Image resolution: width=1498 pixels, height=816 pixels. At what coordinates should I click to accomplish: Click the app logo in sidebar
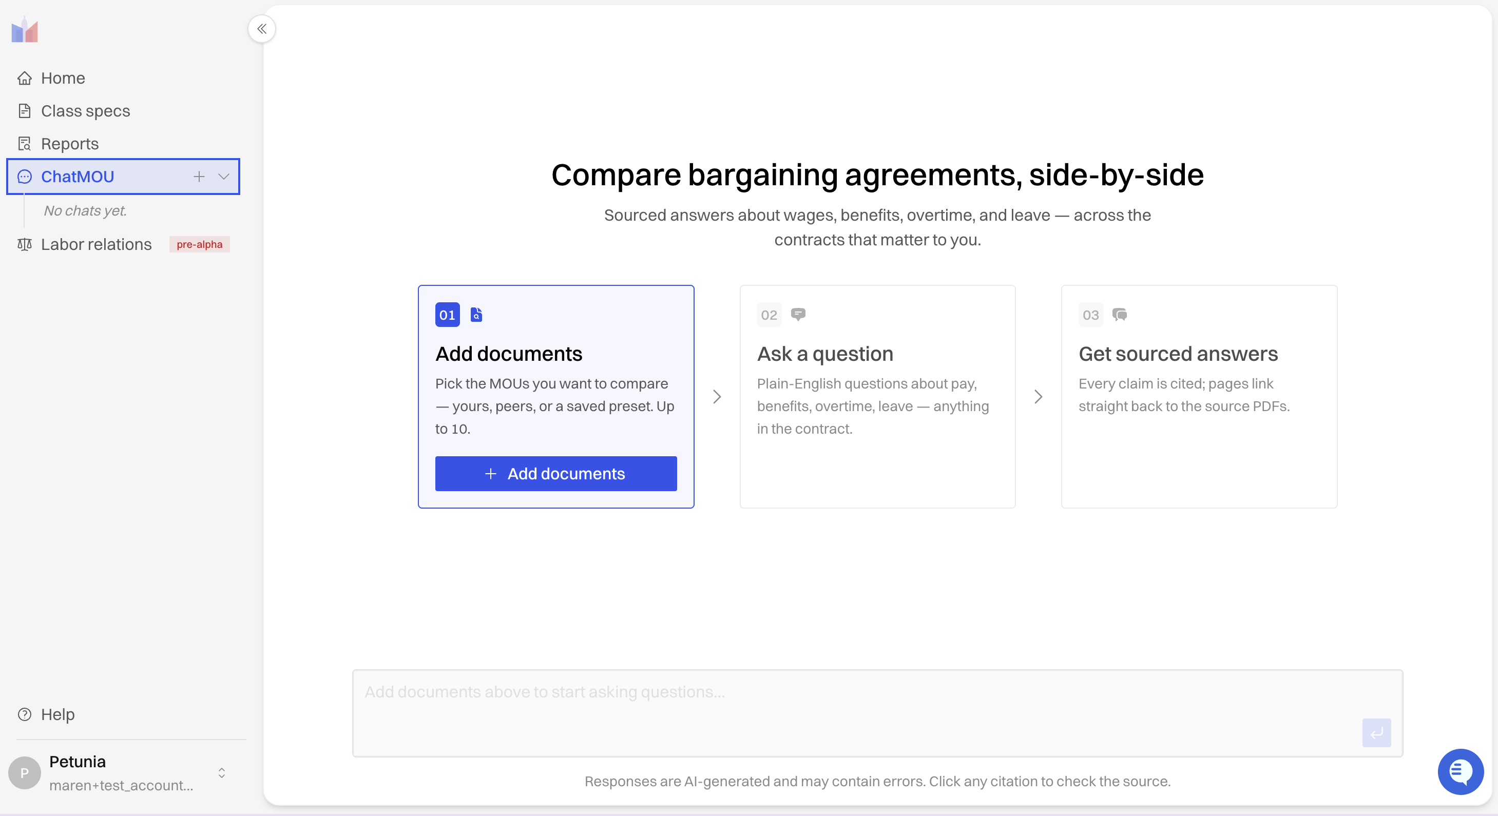click(x=25, y=30)
